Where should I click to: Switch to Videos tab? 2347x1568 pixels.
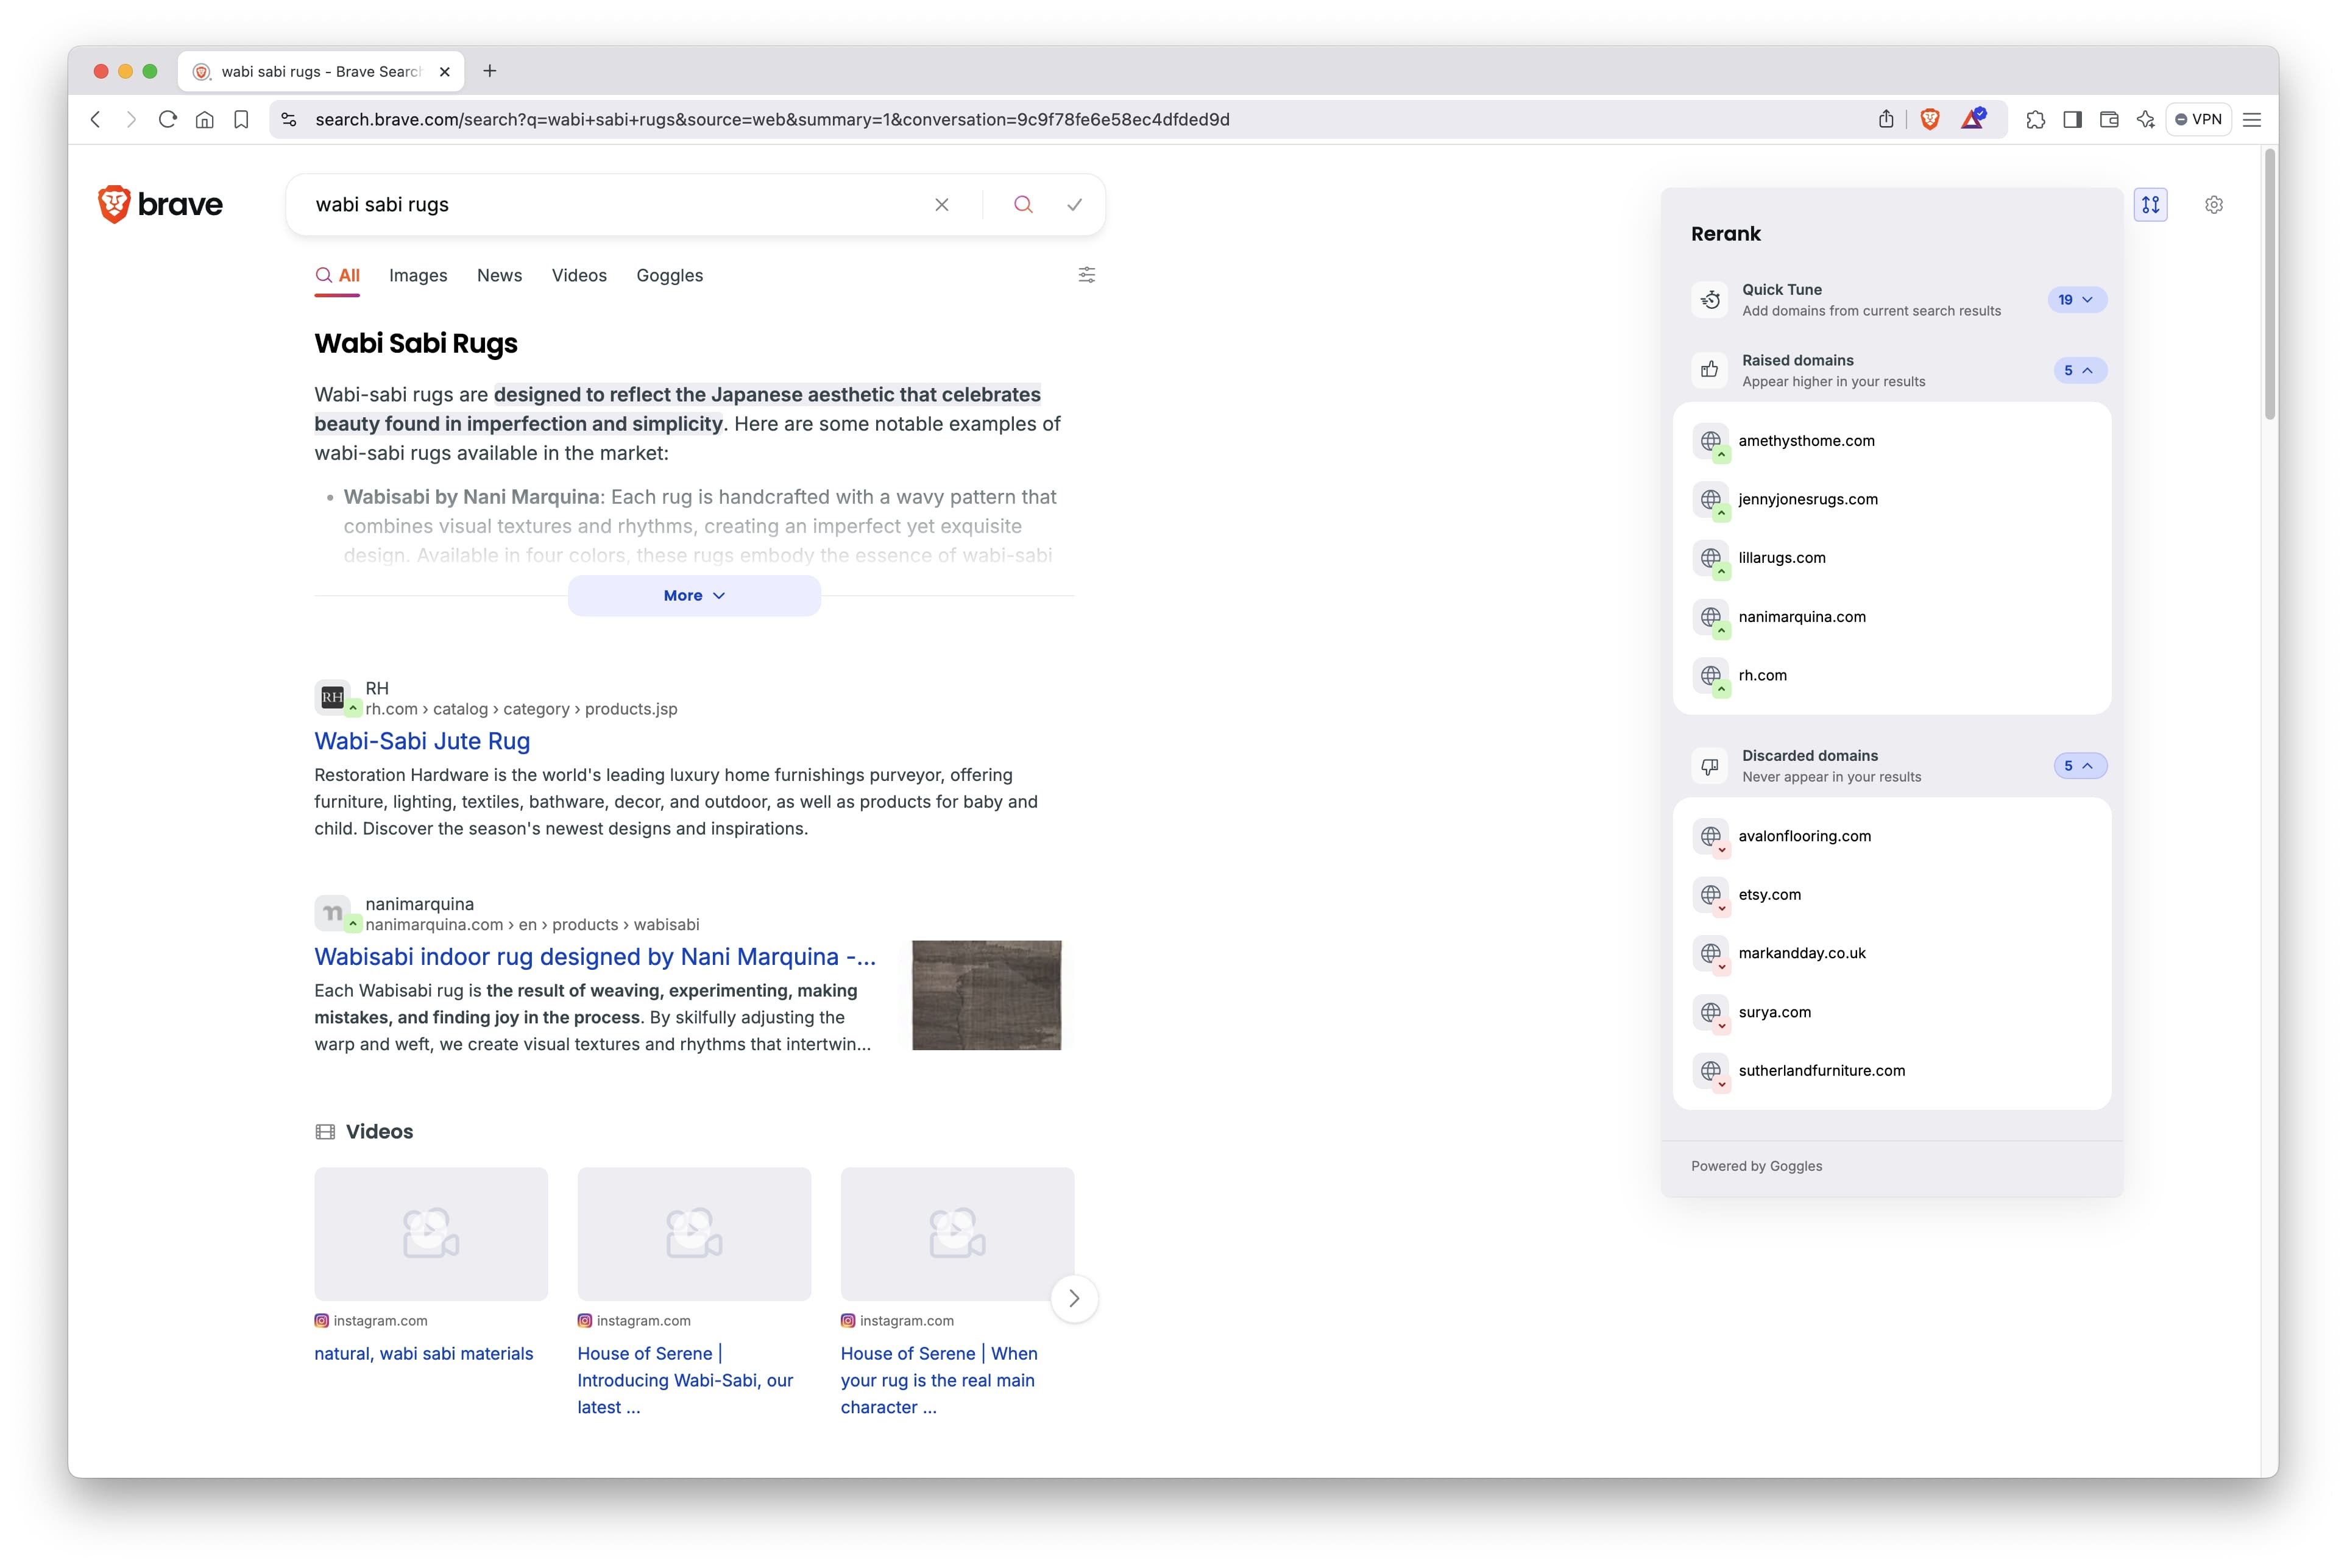click(x=579, y=276)
